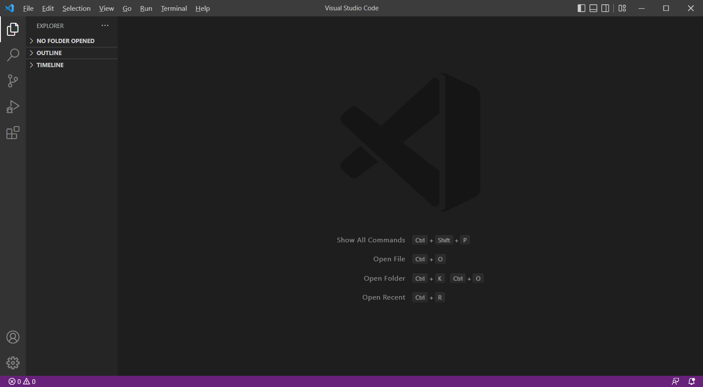Open the Run menu

(x=146, y=8)
